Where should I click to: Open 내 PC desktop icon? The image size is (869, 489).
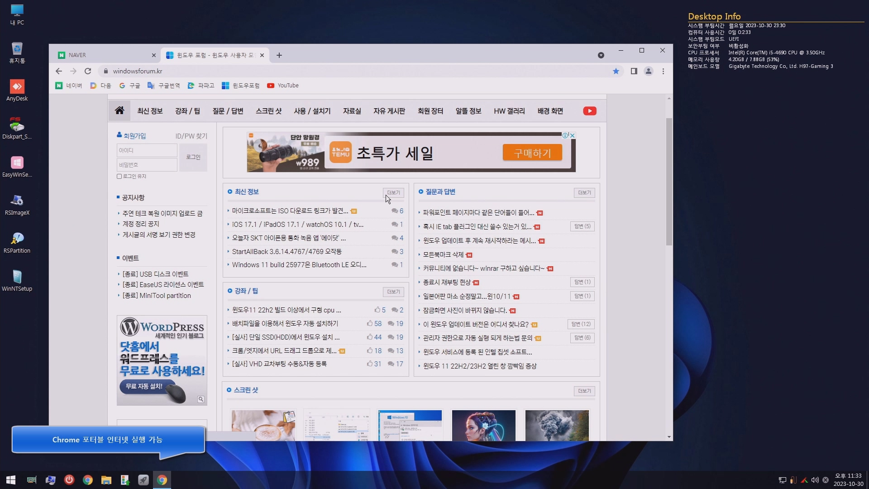click(x=17, y=14)
